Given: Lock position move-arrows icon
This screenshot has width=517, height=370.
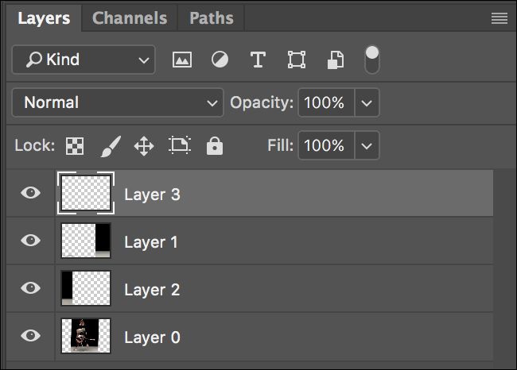Looking at the screenshot, I should 144,146.
